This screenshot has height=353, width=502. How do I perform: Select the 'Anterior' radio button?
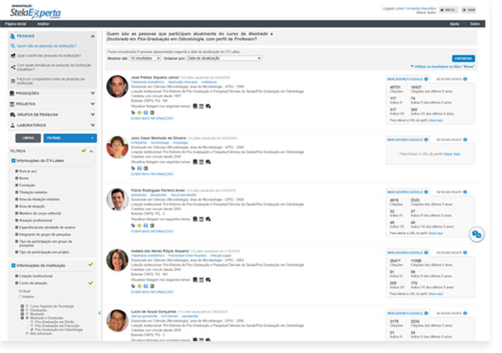[21, 296]
